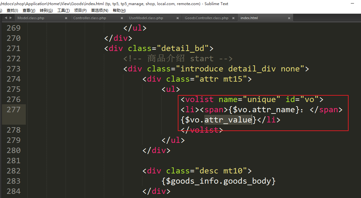This screenshot has height=198, width=361.
Task: Select the Controller.class.php tab
Action: [90, 18]
